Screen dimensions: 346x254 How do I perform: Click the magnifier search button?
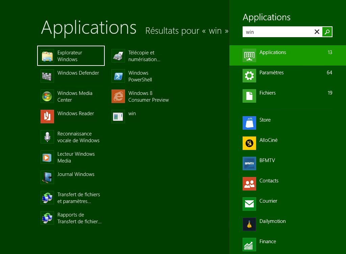327,32
